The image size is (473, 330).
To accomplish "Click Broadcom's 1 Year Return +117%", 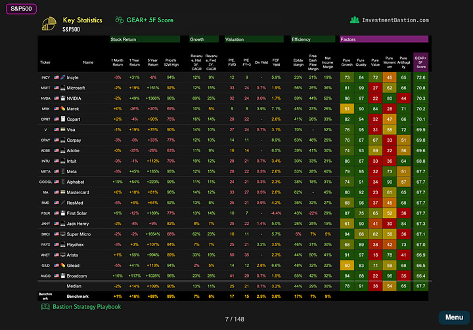I will coord(134,276).
